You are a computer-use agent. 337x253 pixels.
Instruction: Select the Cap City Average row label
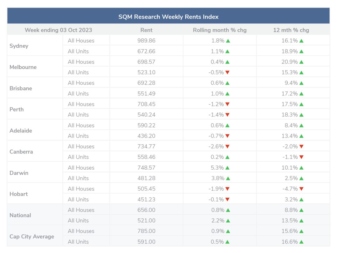point(32,237)
